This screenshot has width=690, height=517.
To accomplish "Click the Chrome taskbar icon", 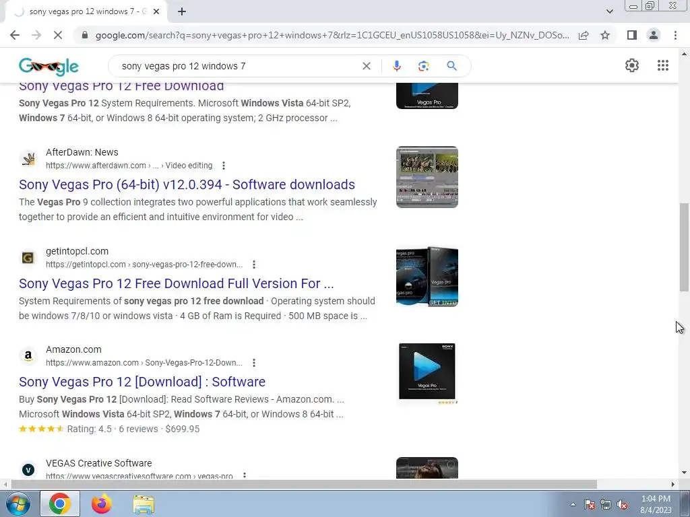I will click(x=60, y=504).
